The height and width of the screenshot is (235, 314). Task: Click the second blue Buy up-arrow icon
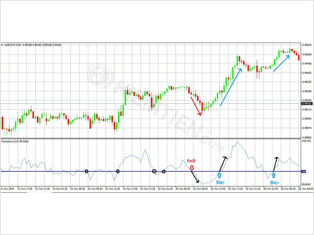274,175
